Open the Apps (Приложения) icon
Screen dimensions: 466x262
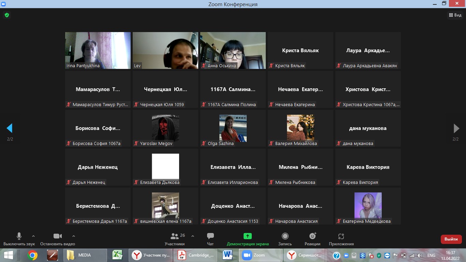[341, 236]
